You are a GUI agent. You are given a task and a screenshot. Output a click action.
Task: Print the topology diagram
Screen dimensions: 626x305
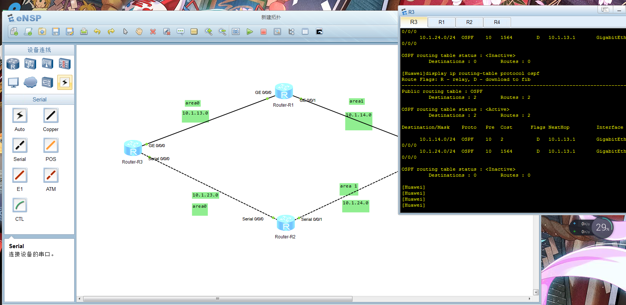pyautogui.click(x=84, y=31)
